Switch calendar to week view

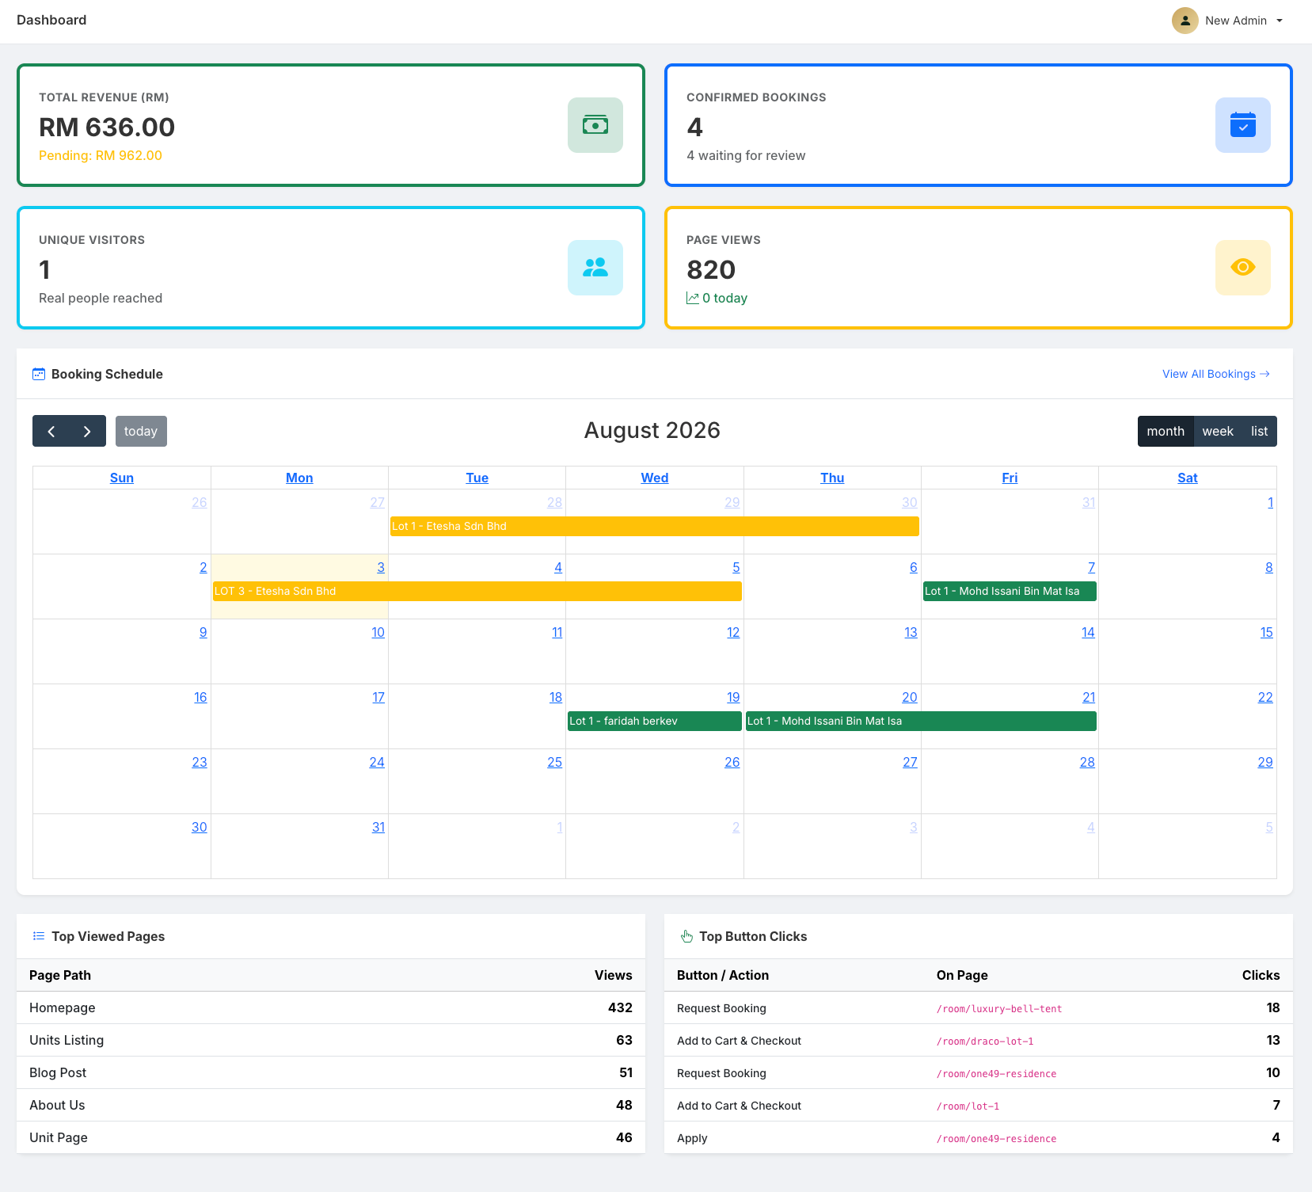1218,431
